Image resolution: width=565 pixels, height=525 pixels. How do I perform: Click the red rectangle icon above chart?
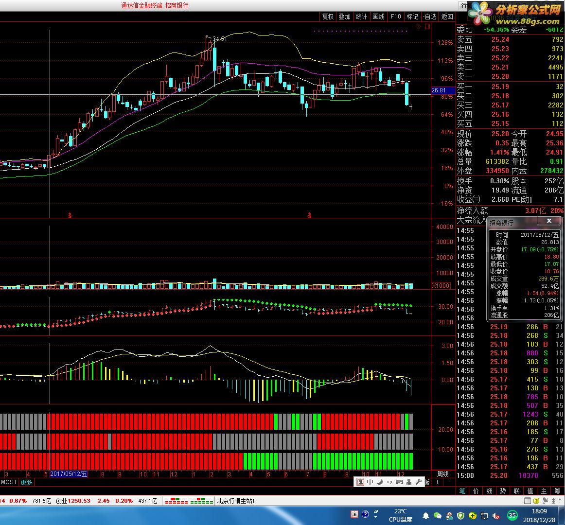coord(427,26)
